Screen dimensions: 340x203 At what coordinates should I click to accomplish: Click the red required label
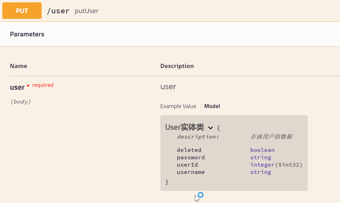(x=43, y=85)
